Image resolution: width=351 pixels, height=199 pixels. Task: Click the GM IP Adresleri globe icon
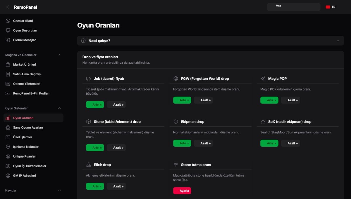pyautogui.click(x=8, y=176)
